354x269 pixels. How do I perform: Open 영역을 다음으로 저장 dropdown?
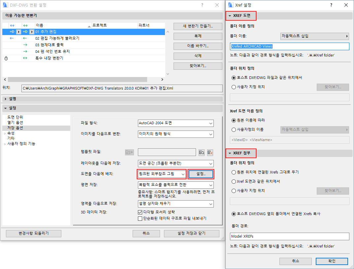(x=176, y=204)
